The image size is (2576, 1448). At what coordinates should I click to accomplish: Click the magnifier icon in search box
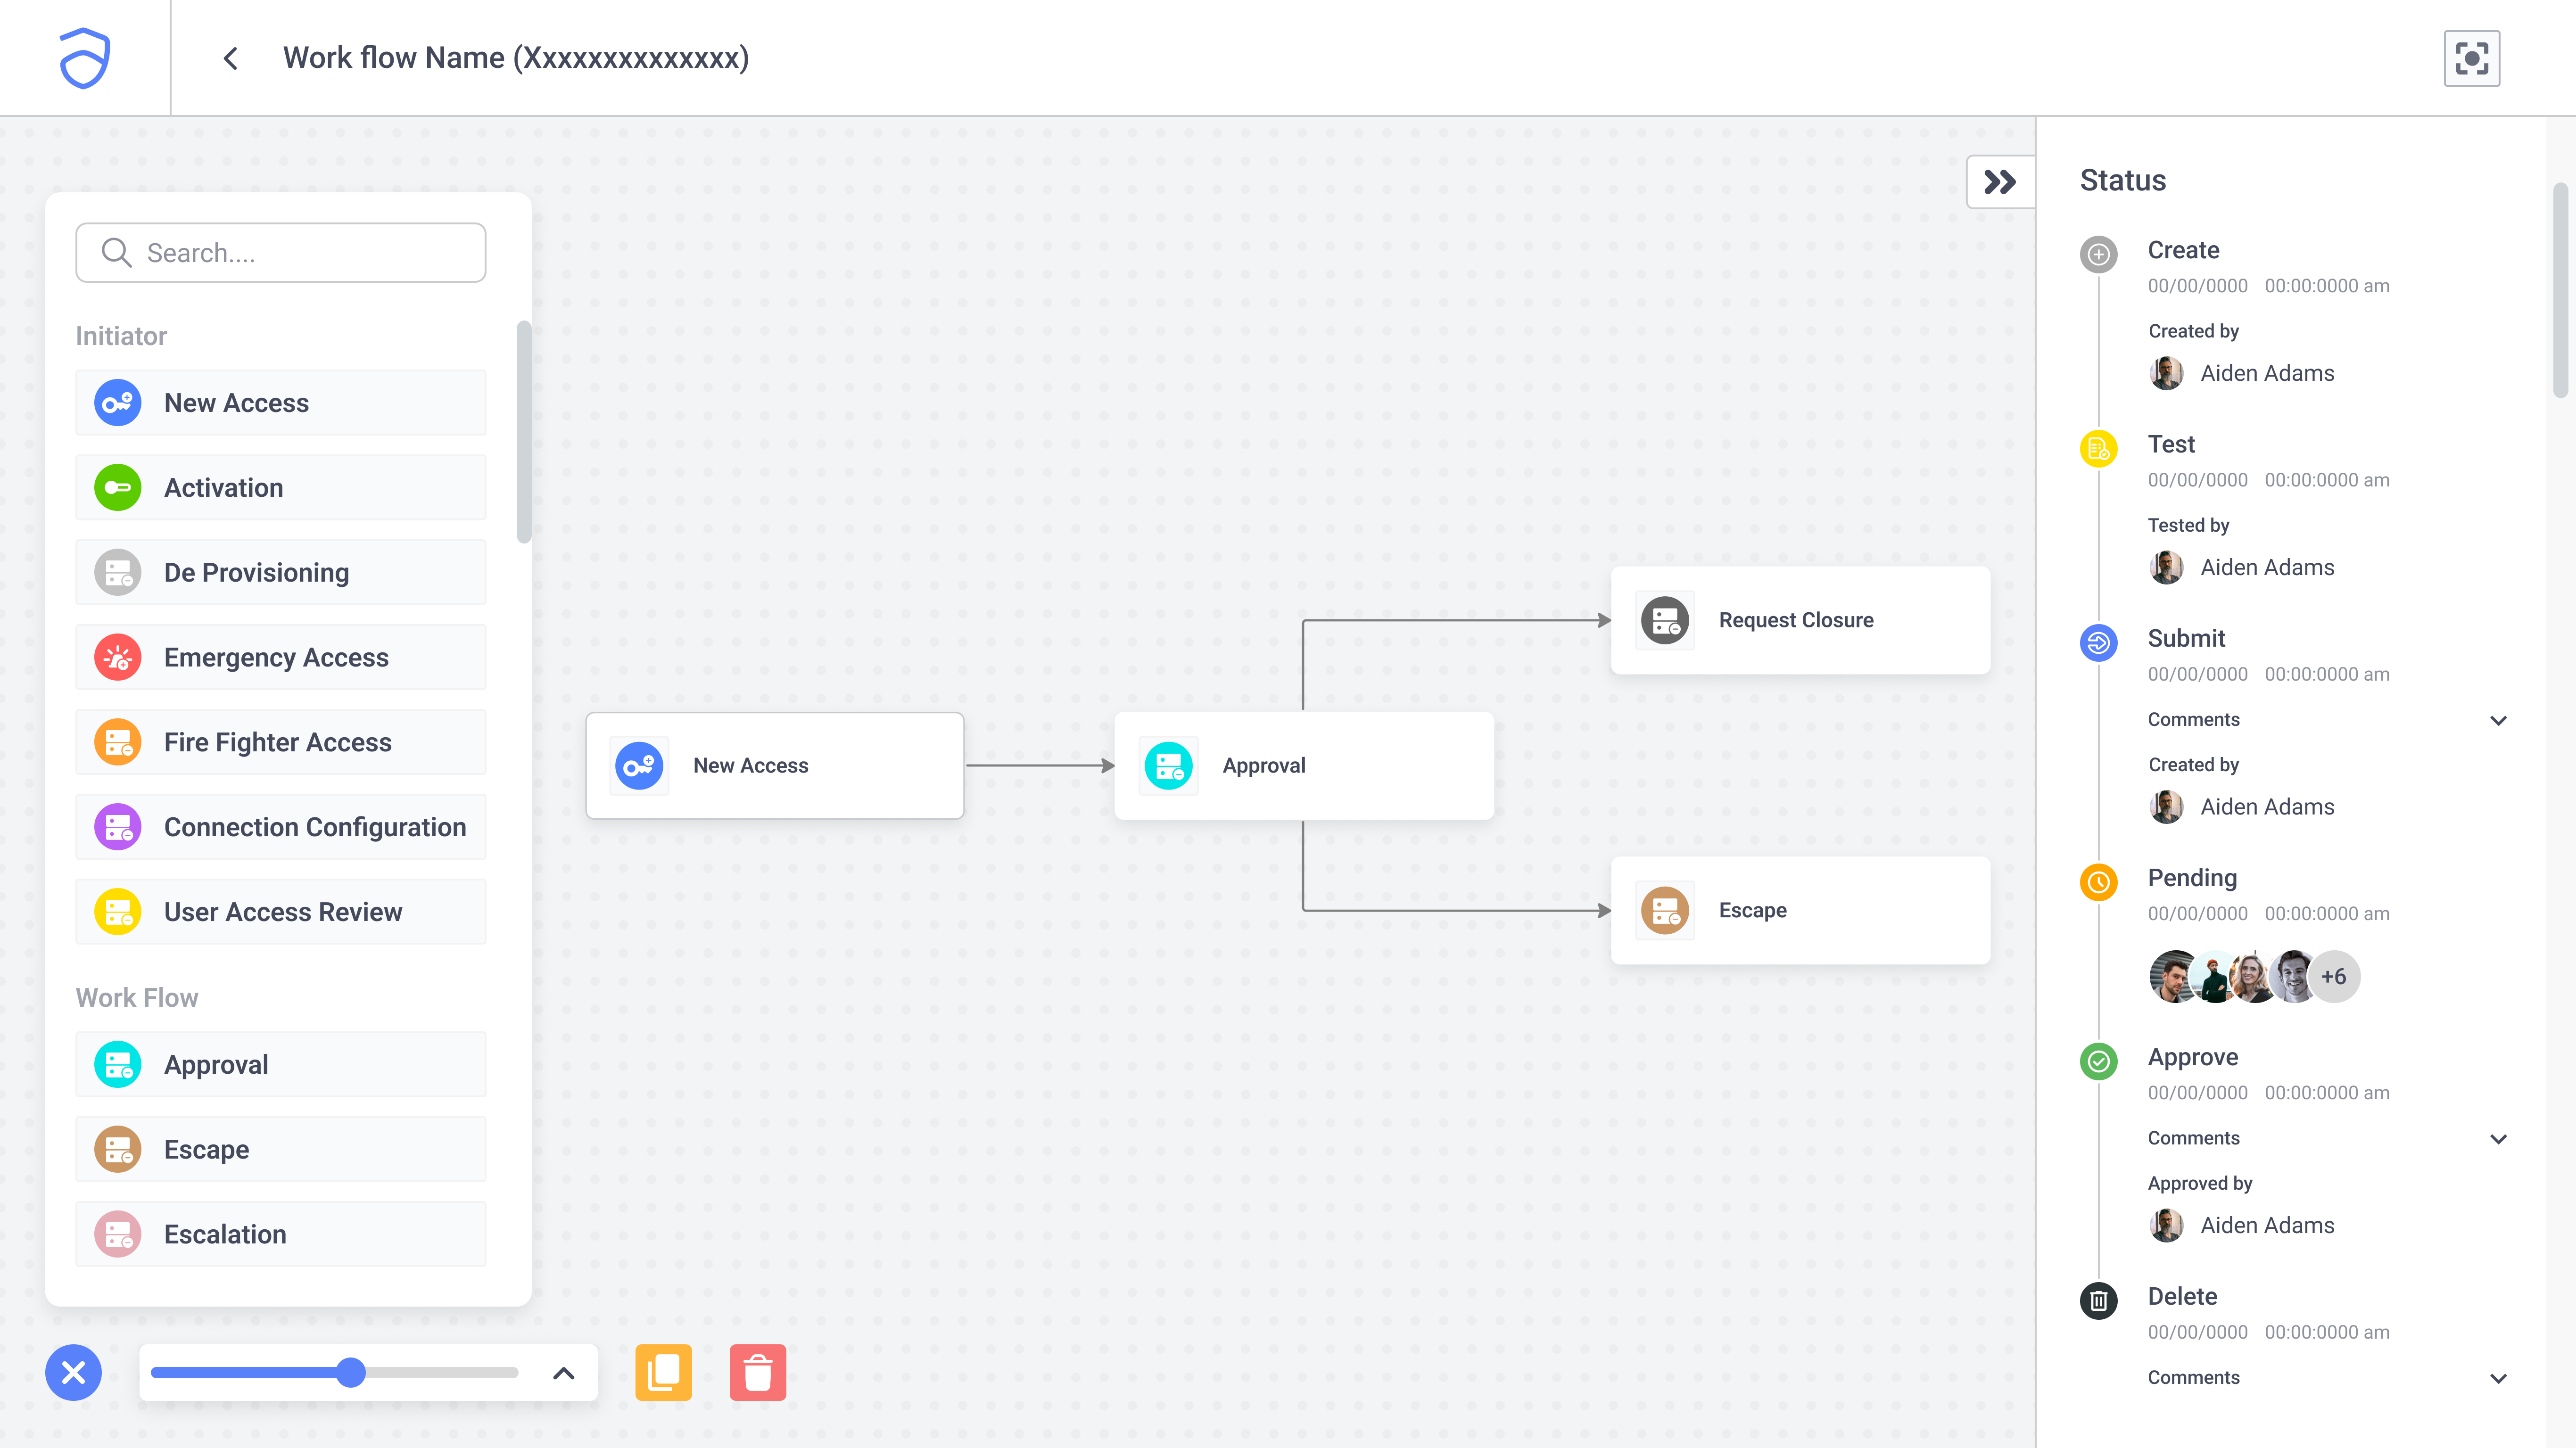pos(117,253)
